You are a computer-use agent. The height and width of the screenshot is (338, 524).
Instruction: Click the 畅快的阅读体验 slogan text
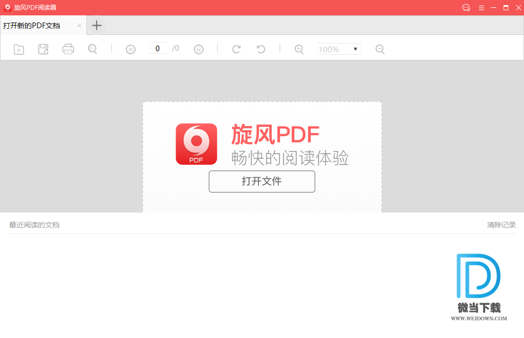click(x=290, y=158)
